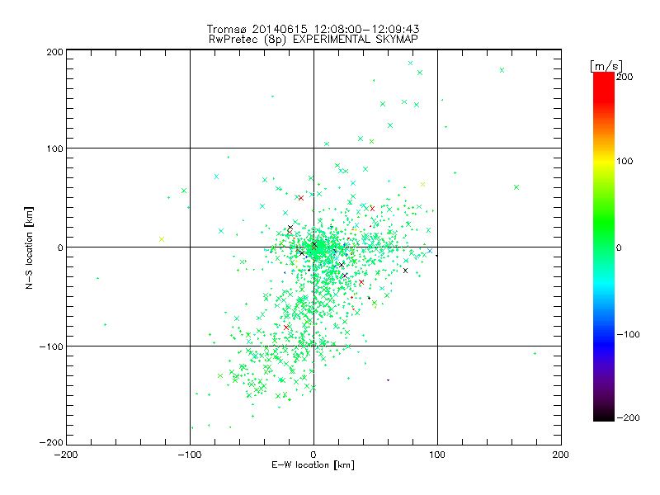660x495 pixels.
Task: Click the yellow 100 m/s band on colorbar
Action: point(604,161)
